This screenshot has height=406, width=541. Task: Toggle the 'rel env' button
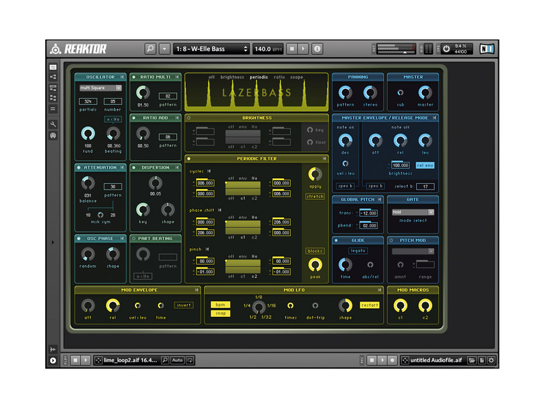425,165
